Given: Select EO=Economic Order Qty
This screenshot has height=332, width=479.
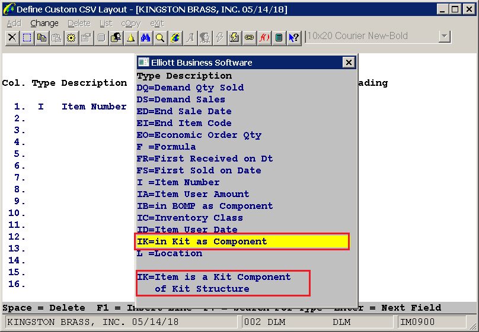Looking at the screenshot, I should click(x=199, y=136).
